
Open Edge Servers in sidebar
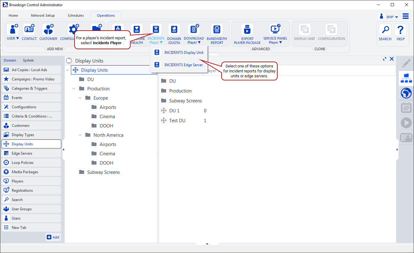tap(31, 153)
